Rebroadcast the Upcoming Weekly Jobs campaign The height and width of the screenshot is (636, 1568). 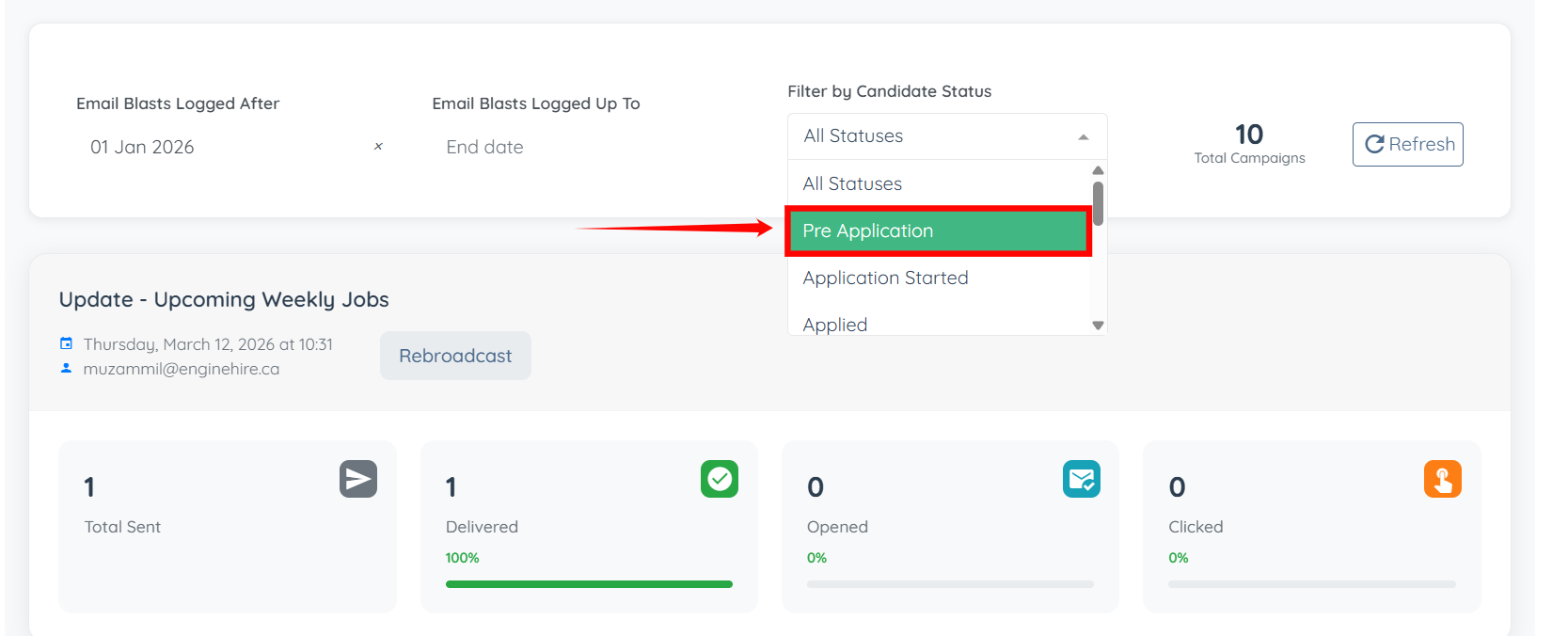click(x=455, y=356)
